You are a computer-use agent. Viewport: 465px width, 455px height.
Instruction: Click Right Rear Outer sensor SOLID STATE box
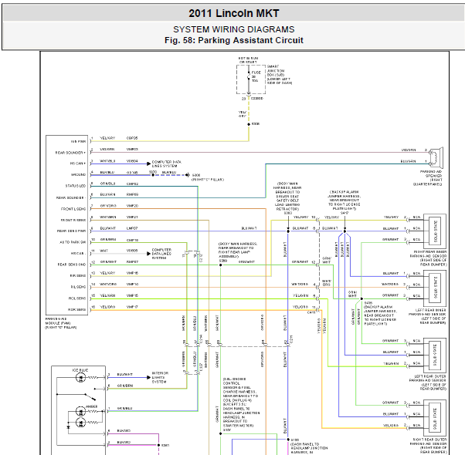(436, 416)
